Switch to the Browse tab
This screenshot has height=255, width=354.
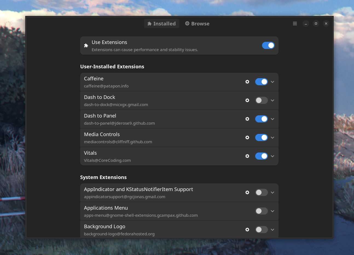click(197, 24)
